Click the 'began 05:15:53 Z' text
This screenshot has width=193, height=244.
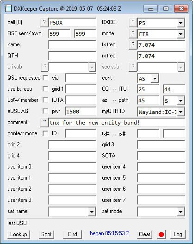pos(110,233)
